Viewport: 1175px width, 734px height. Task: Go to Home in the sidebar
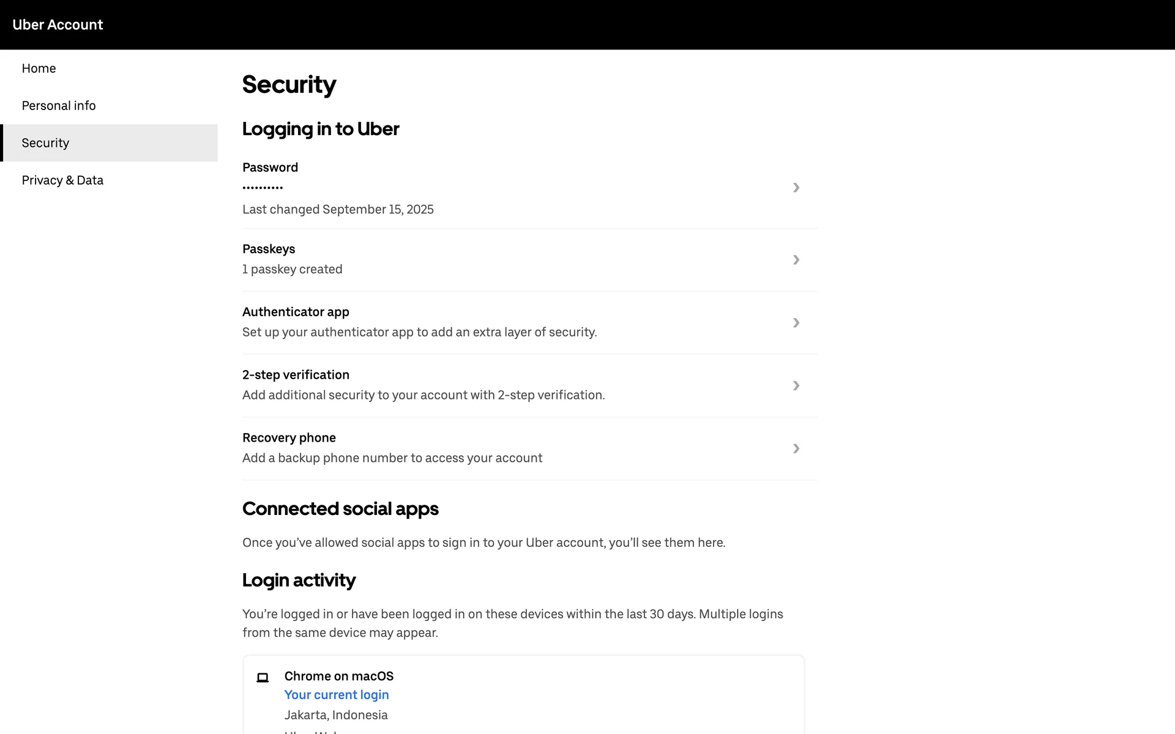pos(39,69)
